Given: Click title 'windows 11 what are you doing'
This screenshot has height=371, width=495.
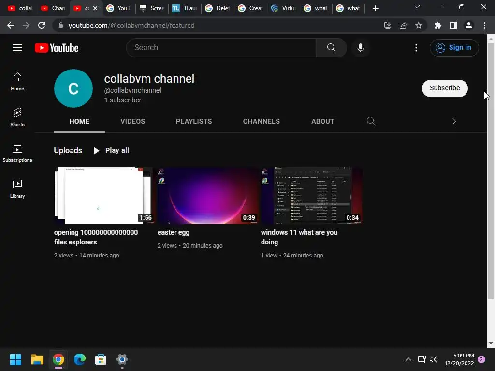Looking at the screenshot, I should [x=299, y=237].
